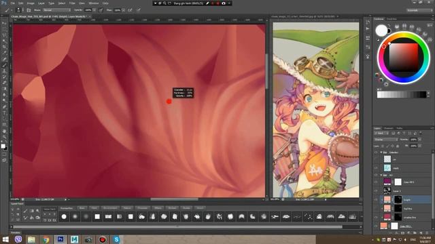Viewport: 435px width, 244px height.
Task: Toggle pressure for opacity in options bar
Action: point(101,10)
